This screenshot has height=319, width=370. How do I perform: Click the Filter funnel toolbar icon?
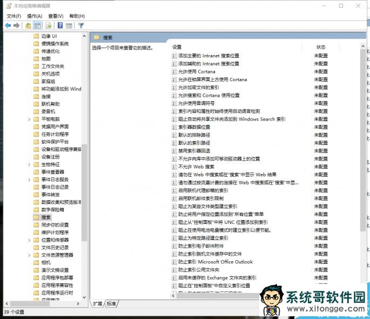click(81, 25)
